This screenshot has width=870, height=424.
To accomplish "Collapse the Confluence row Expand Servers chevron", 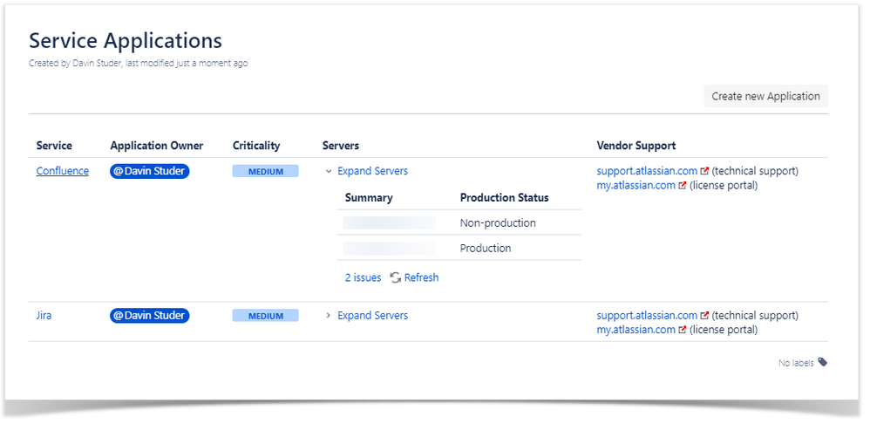I will [329, 172].
